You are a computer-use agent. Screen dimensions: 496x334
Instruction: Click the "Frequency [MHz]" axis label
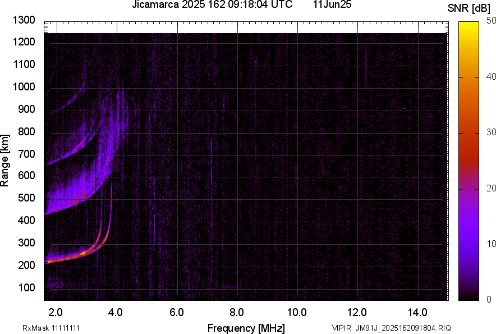click(246, 328)
